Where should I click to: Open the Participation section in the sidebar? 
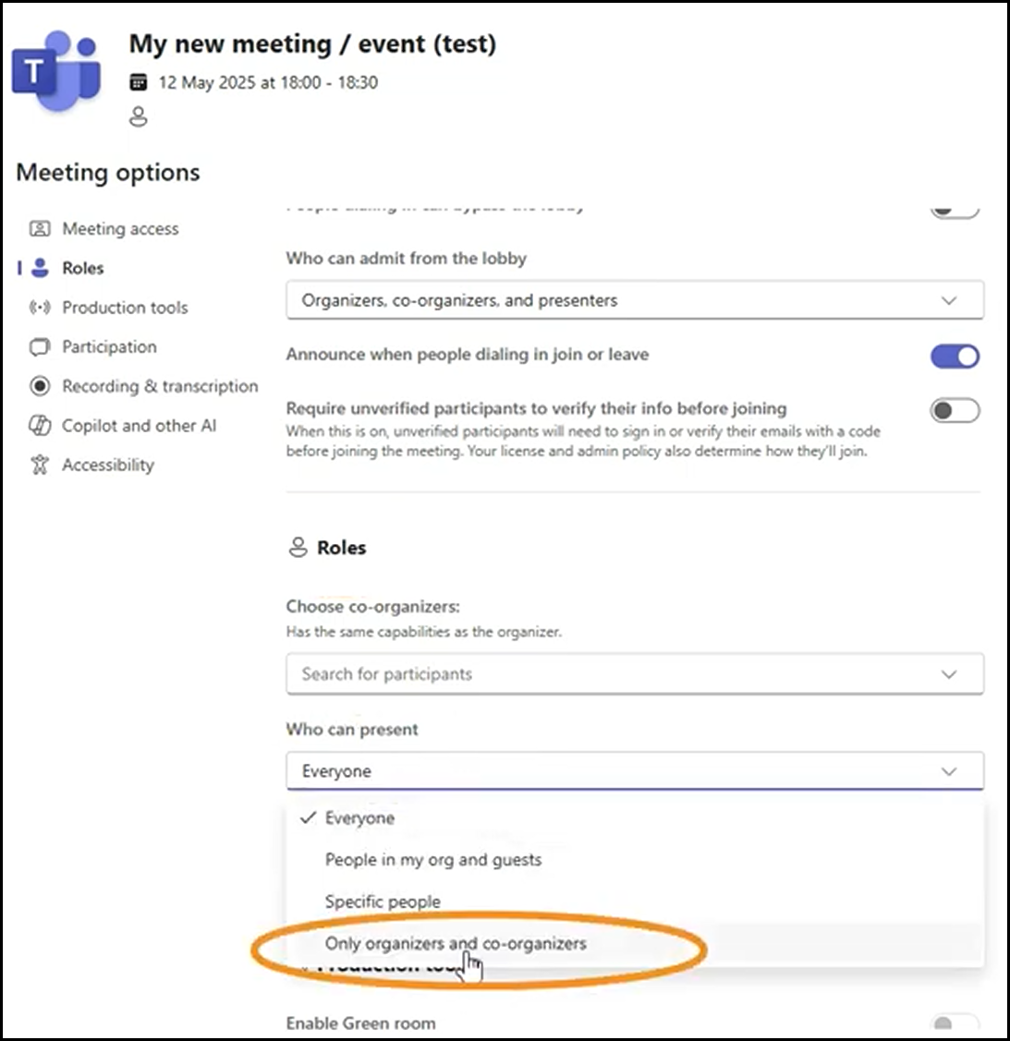coord(110,347)
